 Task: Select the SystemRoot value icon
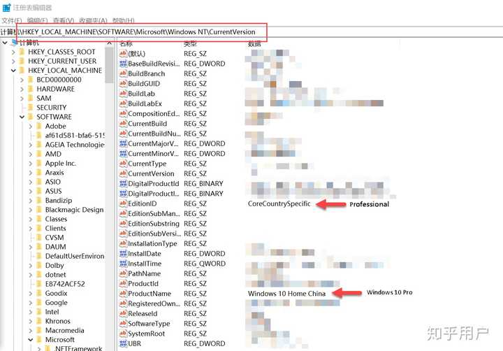click(x=123, y=334)
